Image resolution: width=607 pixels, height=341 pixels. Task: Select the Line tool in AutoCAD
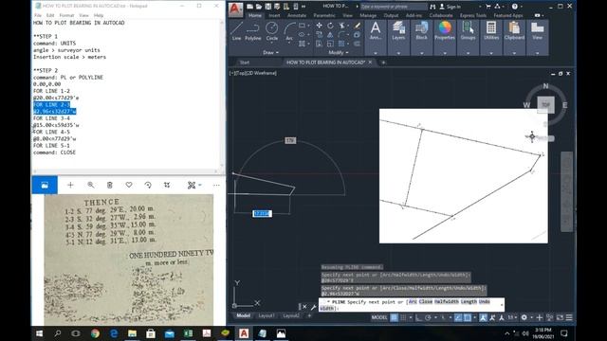coord(236,31)
